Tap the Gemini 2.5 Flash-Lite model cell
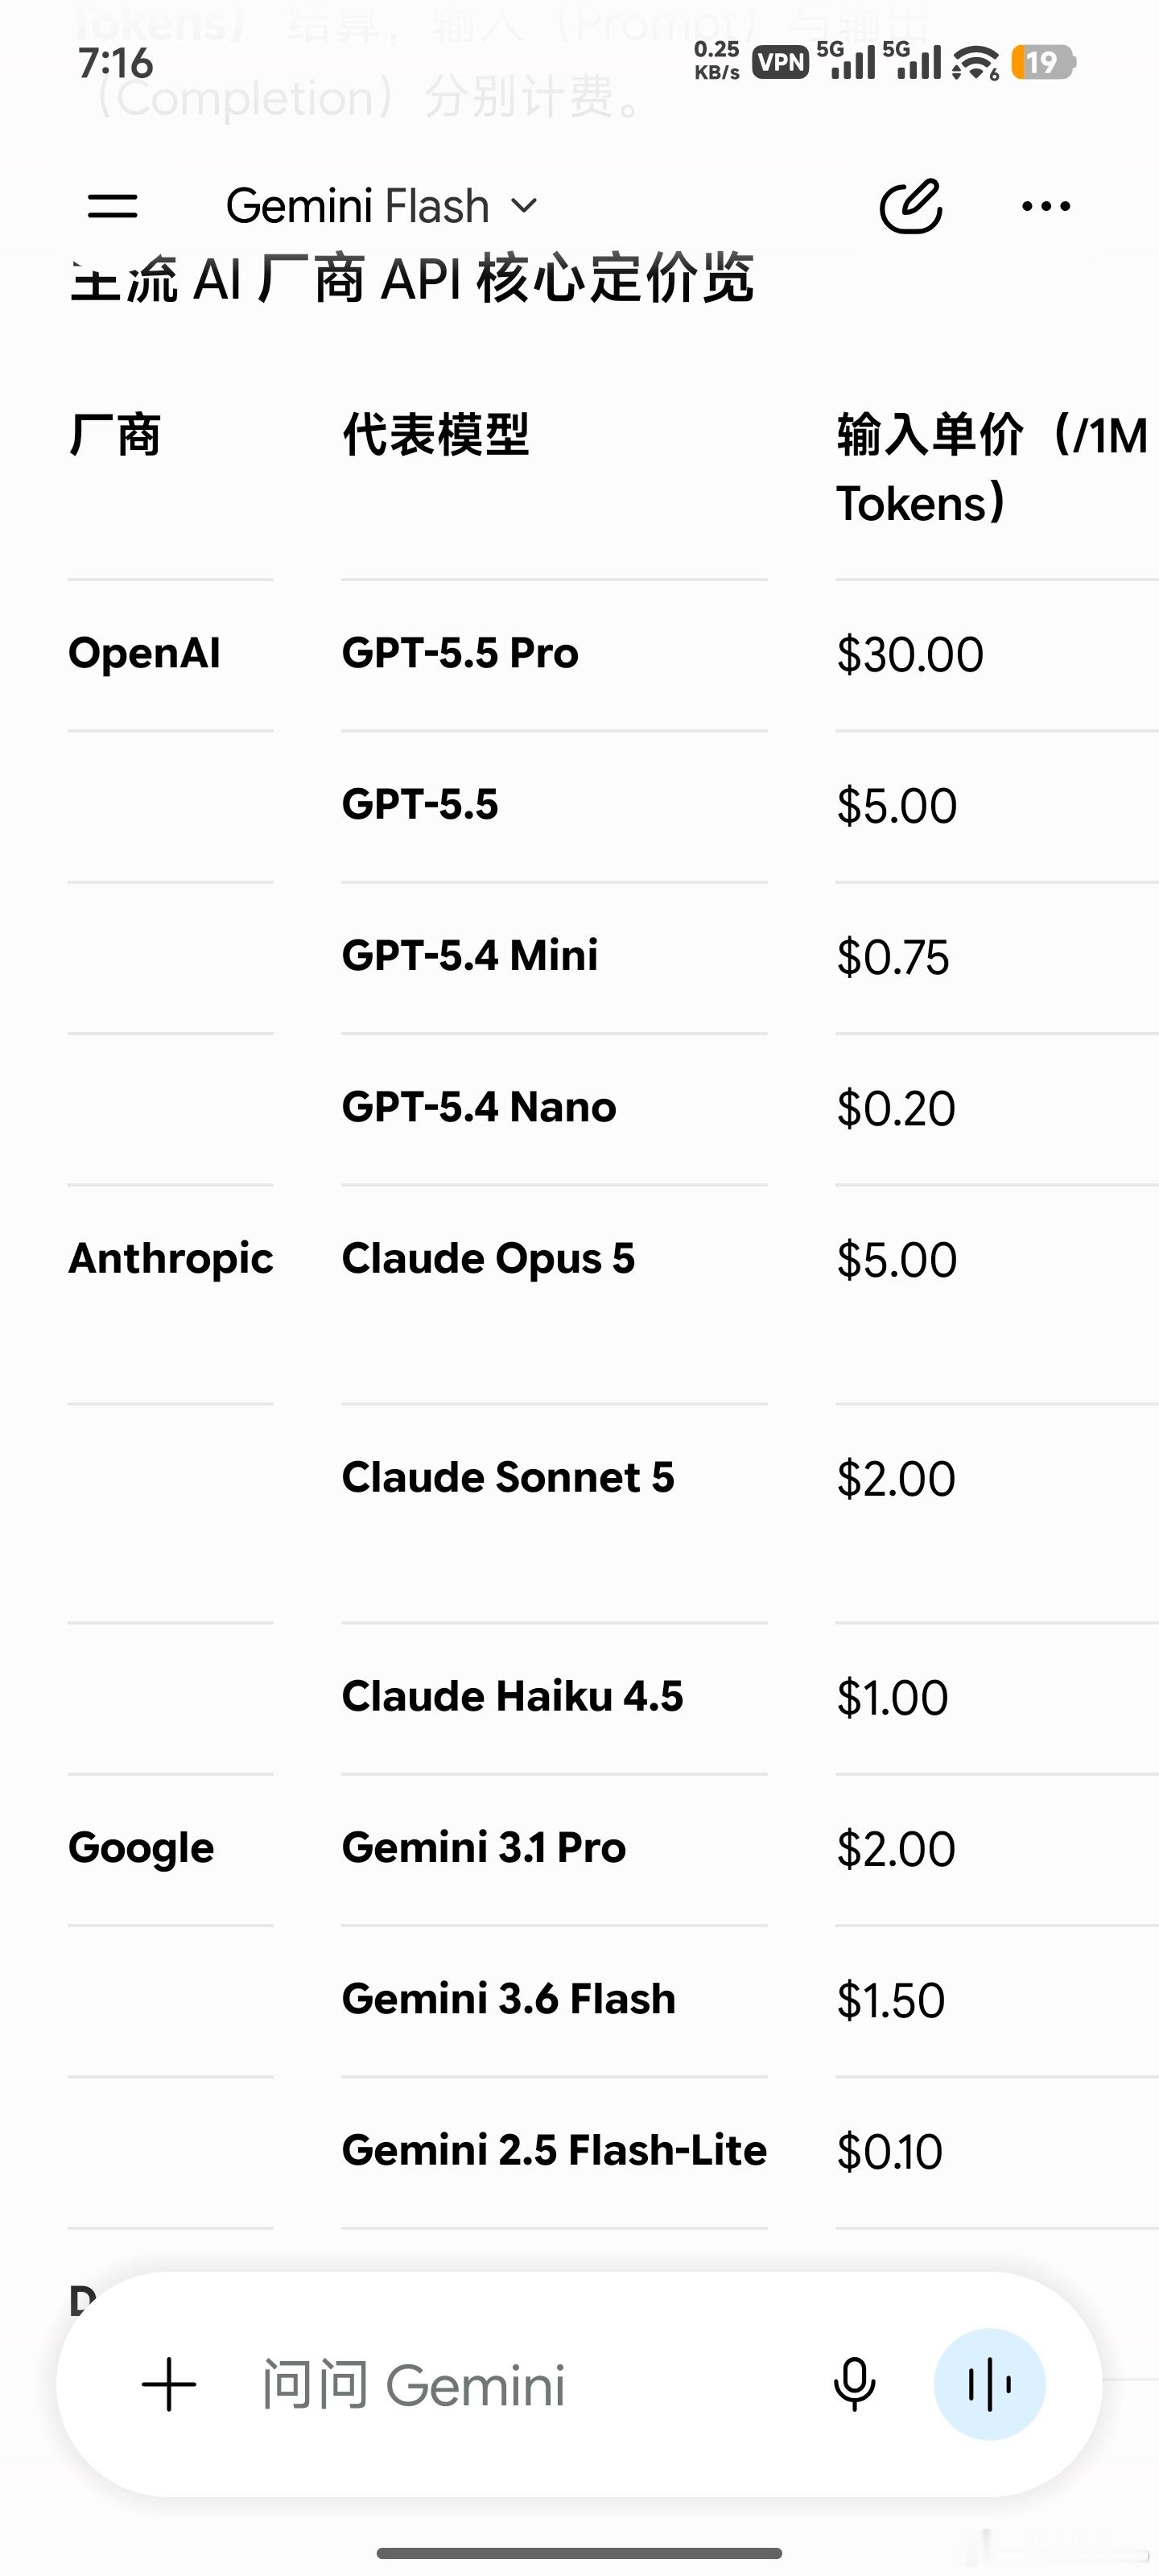1159x2576 pixels. 554,2150
